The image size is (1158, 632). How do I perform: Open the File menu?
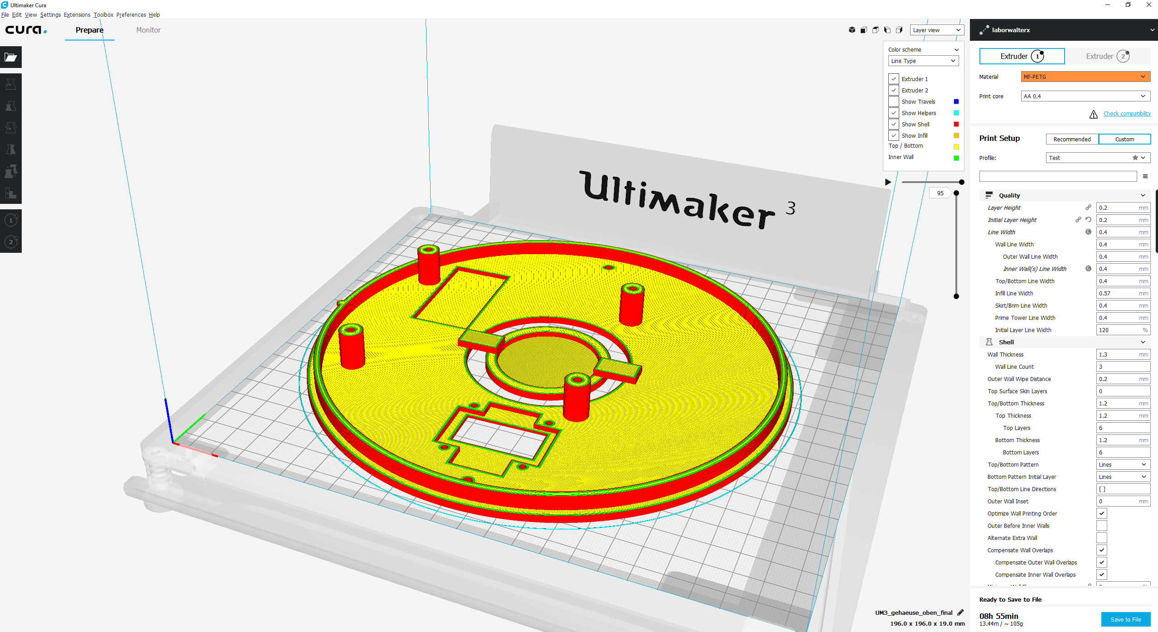pos(5,14)
